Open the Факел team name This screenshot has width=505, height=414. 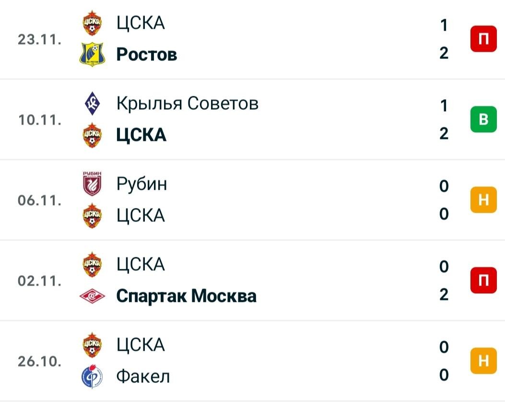coord(143,376)
